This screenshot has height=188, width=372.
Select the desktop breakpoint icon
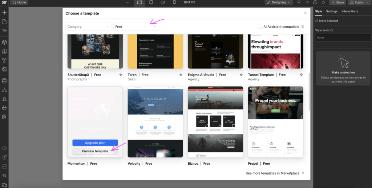[139, 3]
